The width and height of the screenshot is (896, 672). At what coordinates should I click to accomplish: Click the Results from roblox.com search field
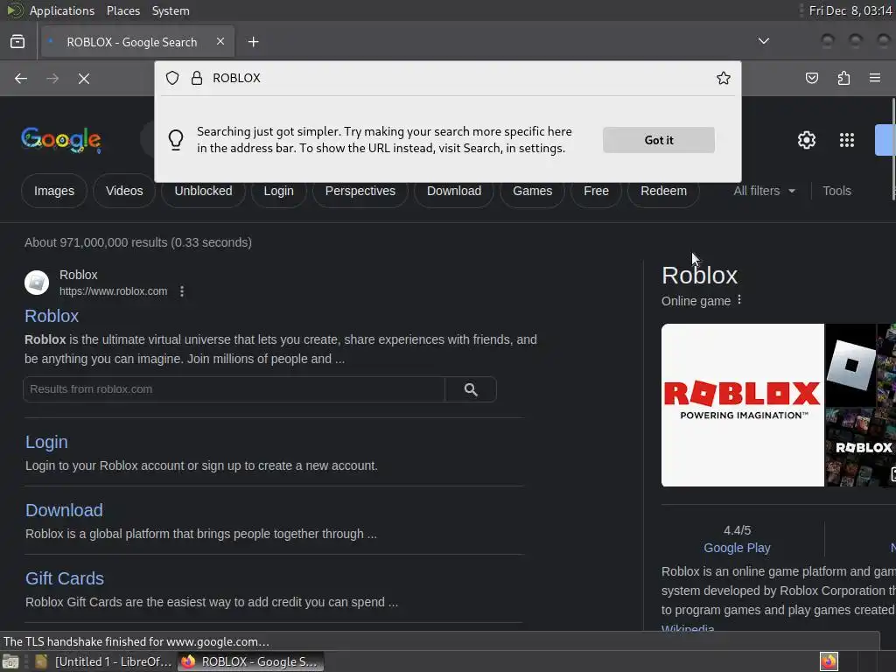(x=234, y=389)
